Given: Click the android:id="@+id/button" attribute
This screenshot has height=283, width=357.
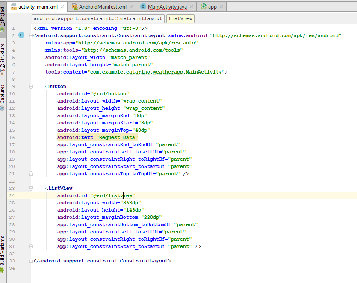Looking at the screenshot, I should coord(93,94).
